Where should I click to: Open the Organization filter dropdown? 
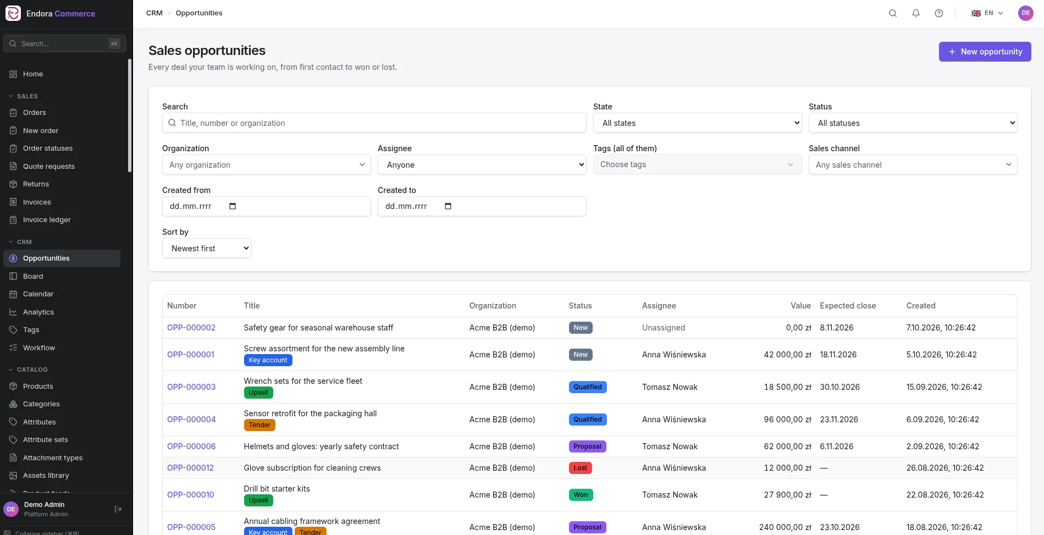pyautogui.click(x=266, y=165)
